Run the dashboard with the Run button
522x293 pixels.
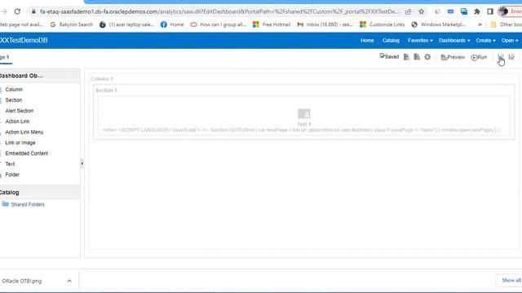479,57
